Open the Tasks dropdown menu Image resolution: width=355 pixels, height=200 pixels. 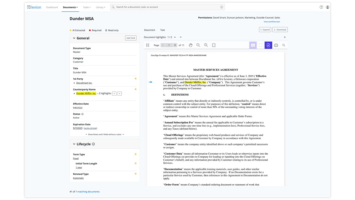87,7
